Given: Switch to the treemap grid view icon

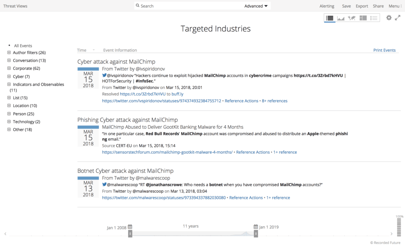Looking at the screenshot, I should click(x=363, y=18).
